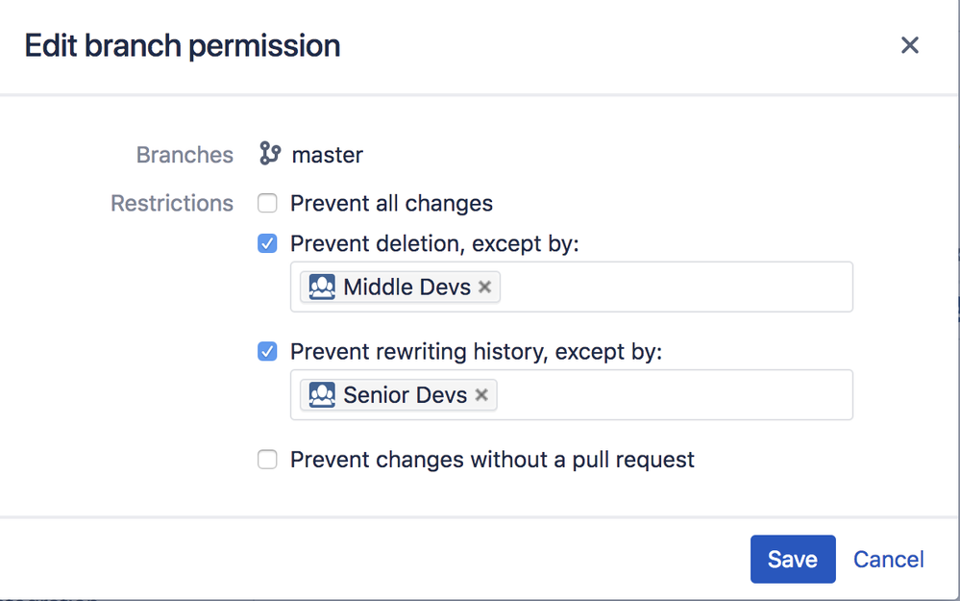960x601 pixels.
Task: Click the Branches field label
Action: (185, 155)
